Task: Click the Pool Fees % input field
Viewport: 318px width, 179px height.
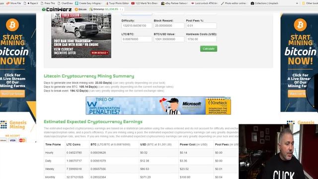Action: click(x=201, y=26)
